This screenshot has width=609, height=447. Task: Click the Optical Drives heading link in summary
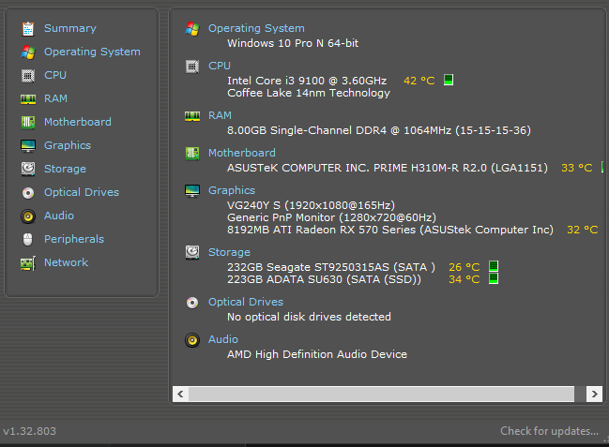tap(246, 302)
